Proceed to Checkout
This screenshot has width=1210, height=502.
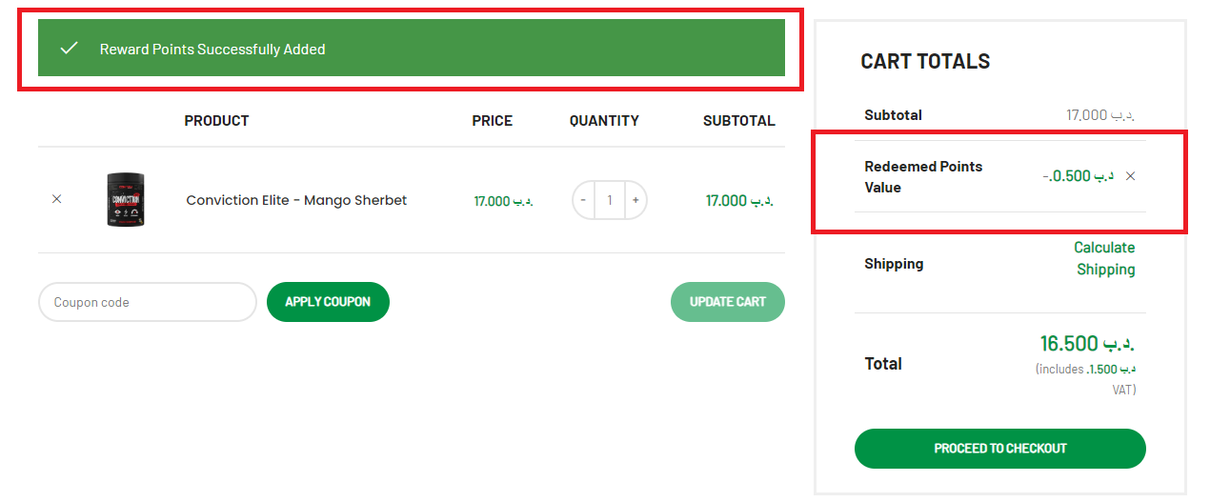[999, 449]
